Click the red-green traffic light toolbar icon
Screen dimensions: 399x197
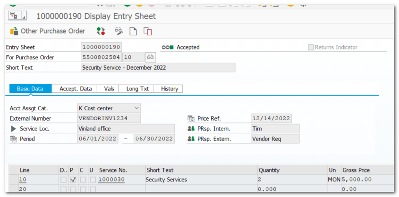[x=101, y=31]
